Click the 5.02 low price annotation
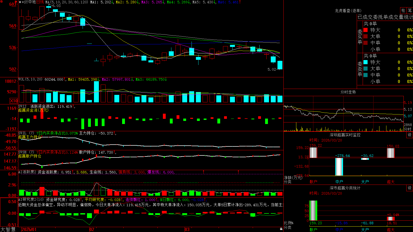Image resolution: width=413 pixels, height=232 pixels. click(272, 69)
